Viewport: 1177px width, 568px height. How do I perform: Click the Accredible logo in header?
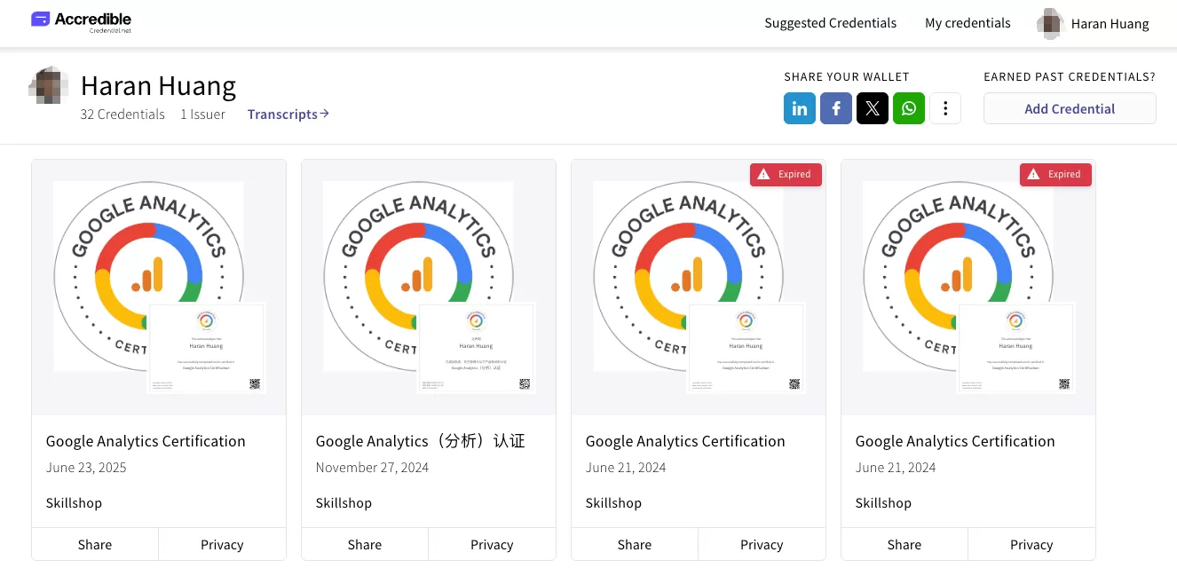(81, 21)
